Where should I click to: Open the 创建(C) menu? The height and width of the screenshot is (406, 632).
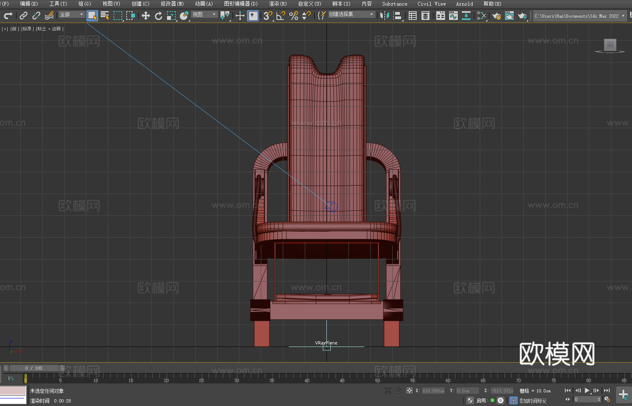tap(140, 4)
